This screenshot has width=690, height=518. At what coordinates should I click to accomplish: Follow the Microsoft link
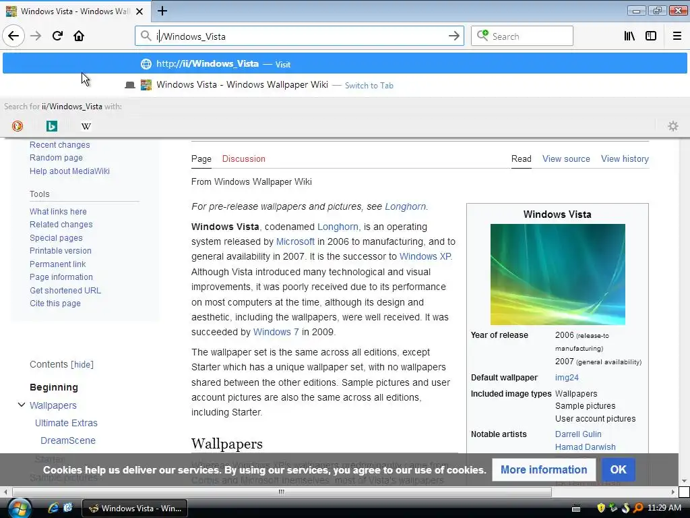295,242
